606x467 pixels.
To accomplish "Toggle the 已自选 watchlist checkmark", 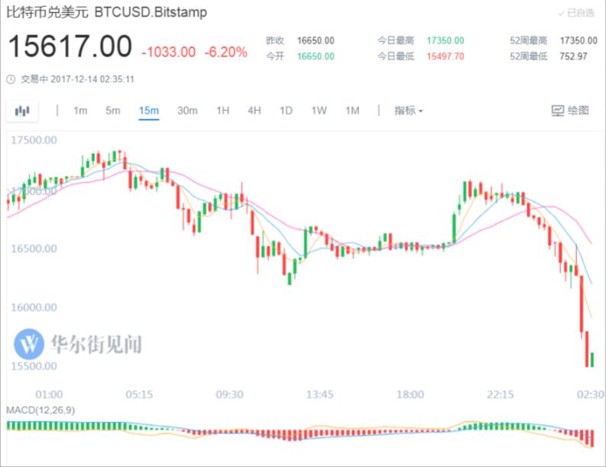I will [576, 13].
